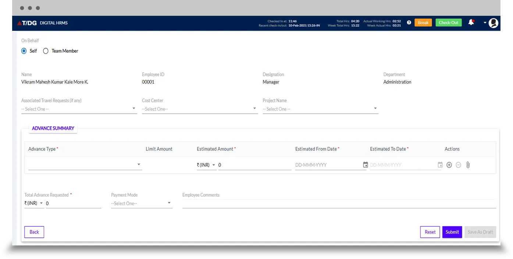Click Employee ID value 00001
The height and width of the screenshot is (259, 513).
148,82
